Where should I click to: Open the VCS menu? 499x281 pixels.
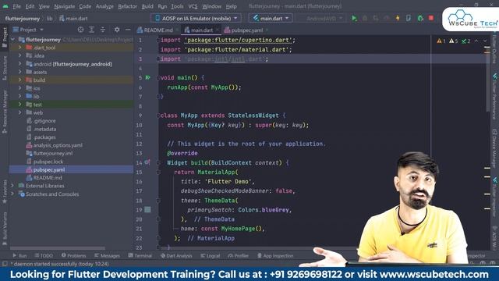click(193, 6)
